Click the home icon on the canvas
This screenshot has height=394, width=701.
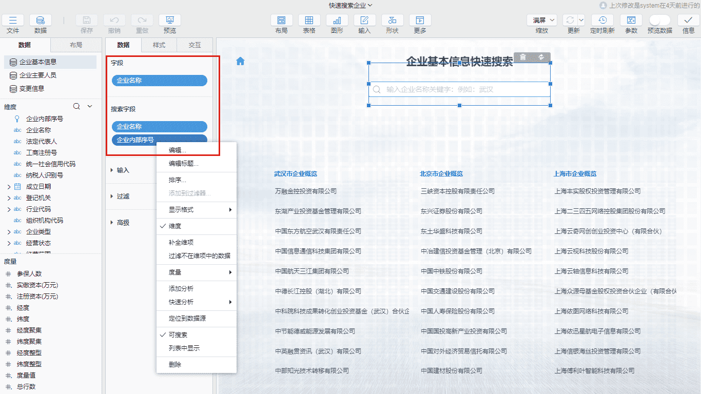240,62
